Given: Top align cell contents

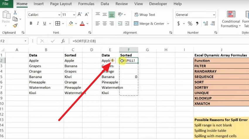Looking at the screenshot, I should (98, 15).
